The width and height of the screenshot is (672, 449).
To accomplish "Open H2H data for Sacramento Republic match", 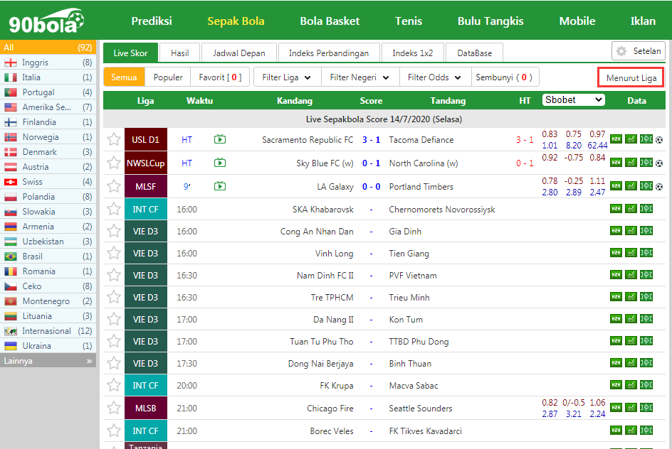I will (616, 139).
